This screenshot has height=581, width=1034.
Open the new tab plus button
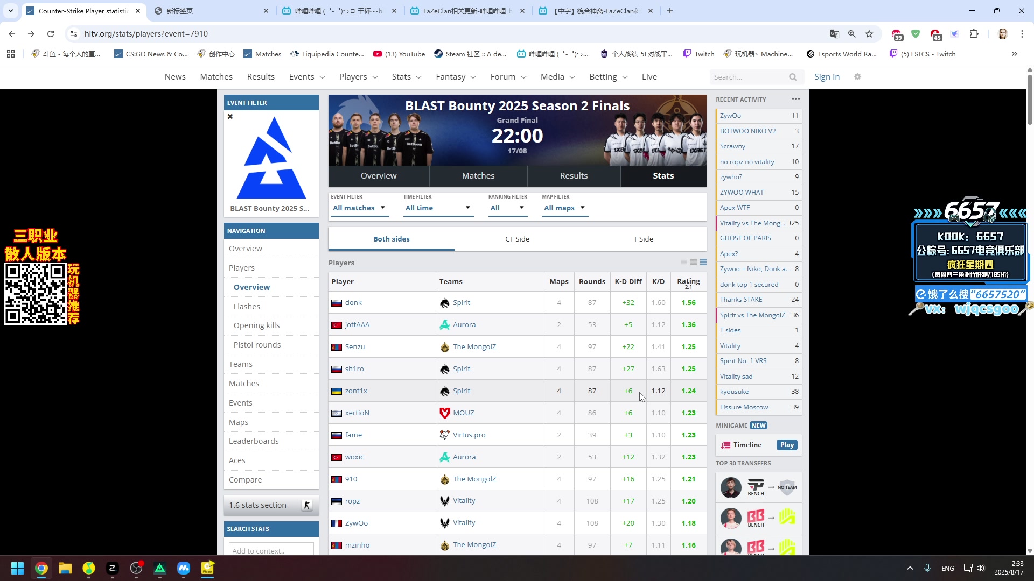coord(669,11)
